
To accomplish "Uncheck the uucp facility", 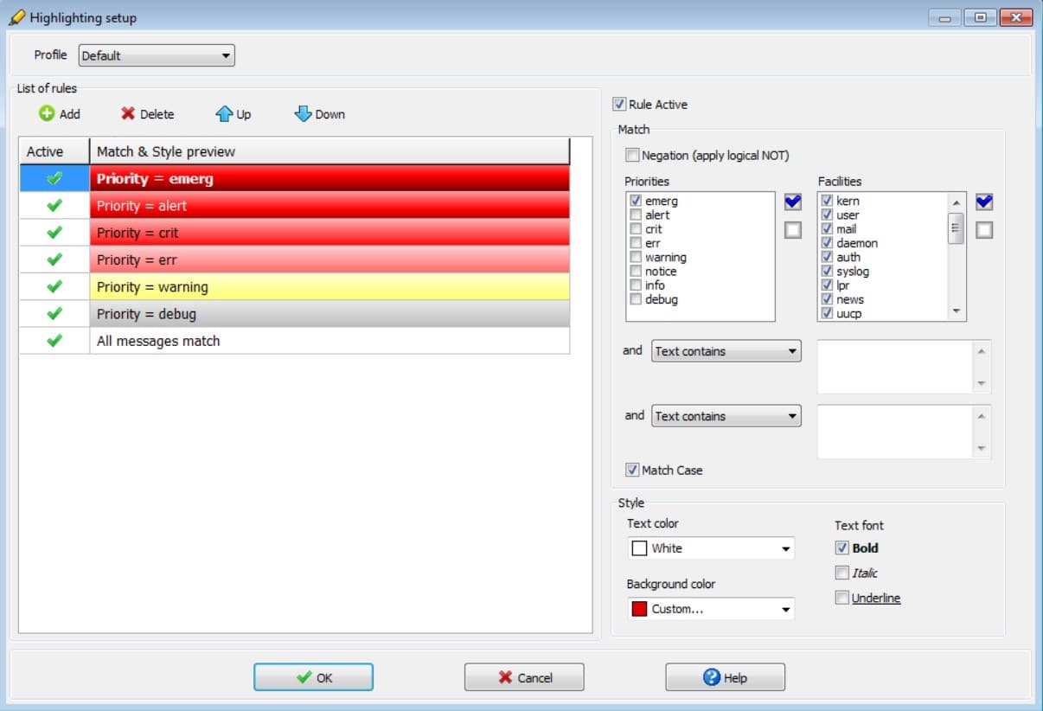I will coord(827,313).
